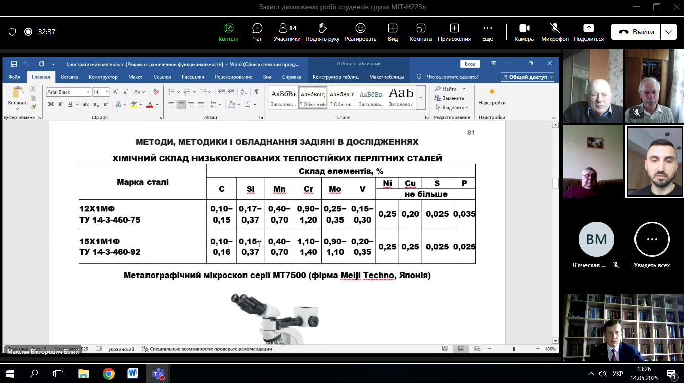This screenshot has width=684, height=384.
Task: Click the zoom slider handle in status bar
Action: pos(514,349)
